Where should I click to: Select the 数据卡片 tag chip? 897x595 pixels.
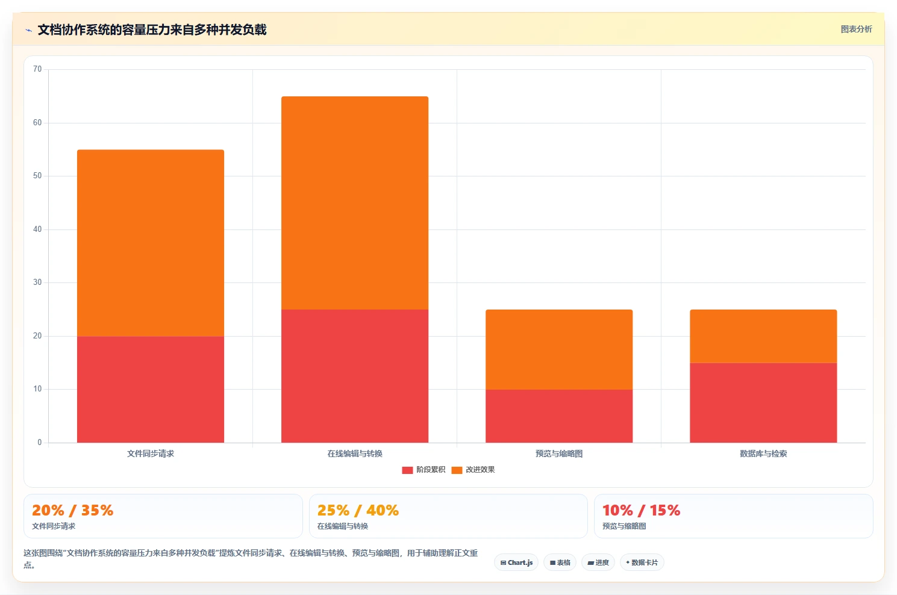tap(642, 562)
